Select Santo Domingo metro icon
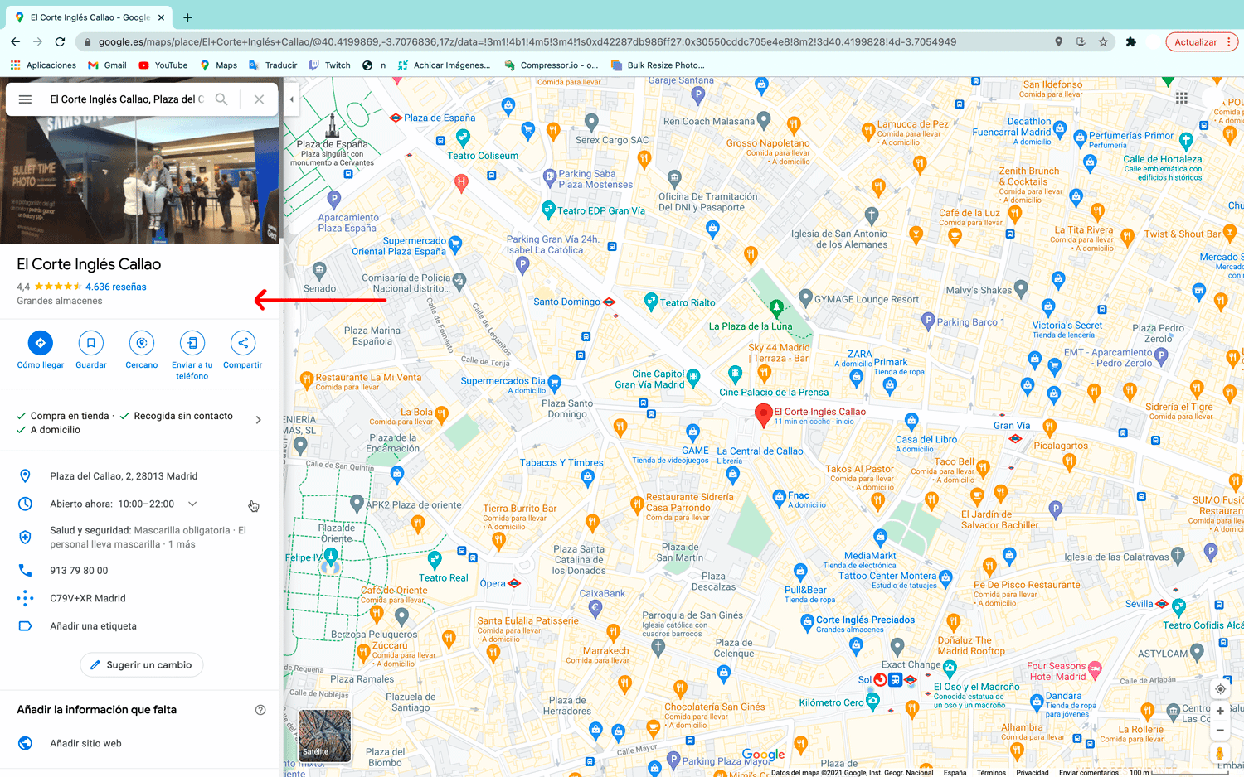Viewport: 1244px width, 777px height. 609,302
